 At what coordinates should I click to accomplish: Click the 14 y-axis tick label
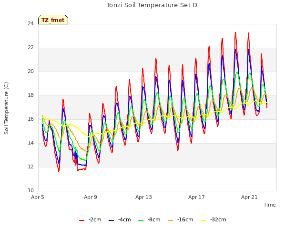coord(30,143)
